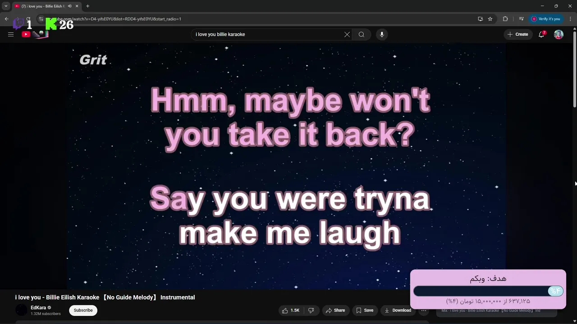
Task: Click the Create button
Action: (x=517, y=34)
